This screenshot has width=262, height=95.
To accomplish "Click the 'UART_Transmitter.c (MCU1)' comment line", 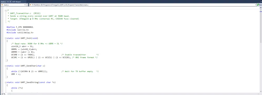I will pos(24,13).
